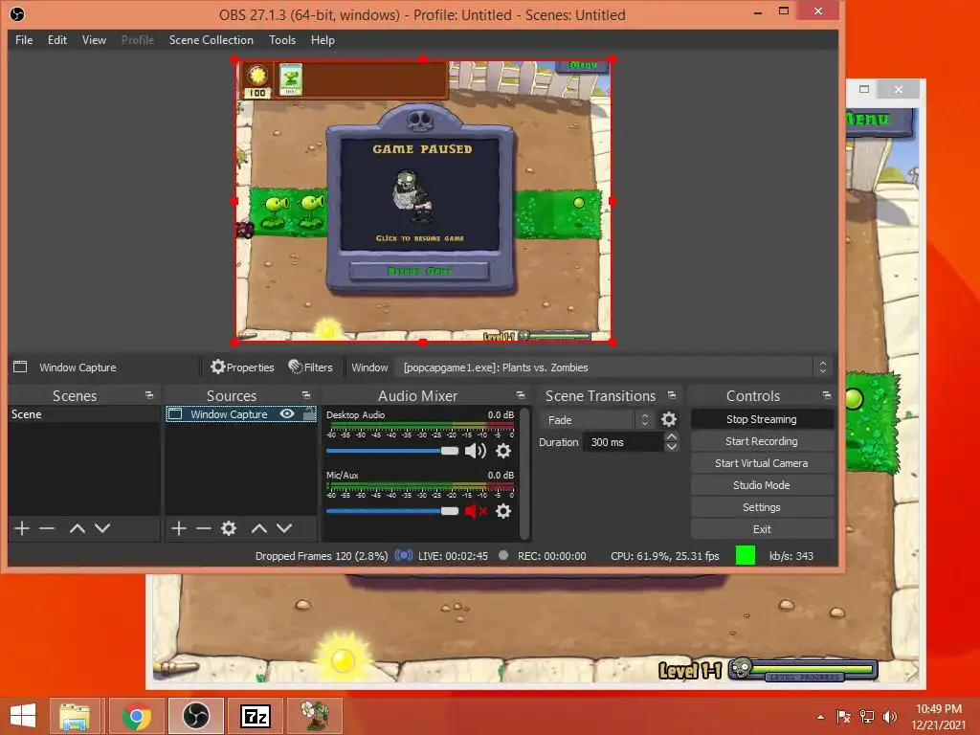The image size is (980, 735).
Task: Toggle Window Capture visibility eye
Action: pyautogui.click(x=287, y=413)
